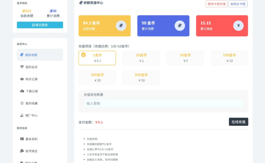Click the note 余额永久有效，无时间限制
The height and width of the screenshot is (163, 265).
102,160
